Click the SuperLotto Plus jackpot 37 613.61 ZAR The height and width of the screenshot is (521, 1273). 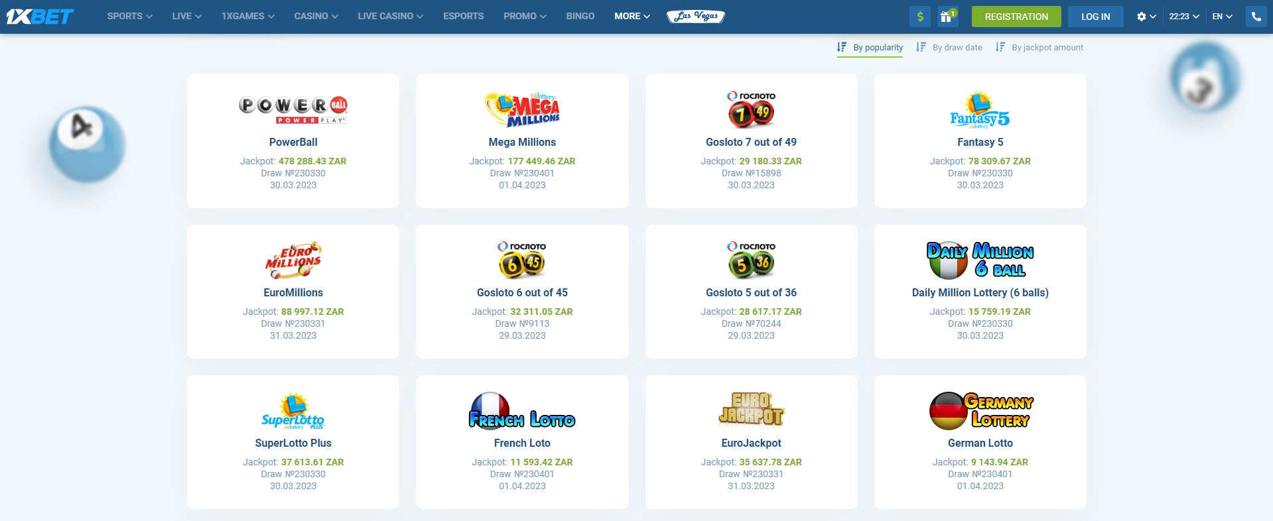312,462
